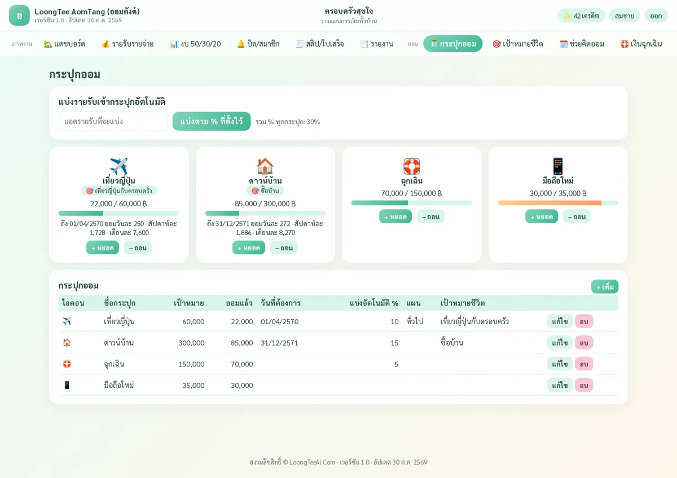This screenshot has height=478, width=677.
Task: Click the house icon on ดาวน์บ้าน card
Action: 265,166
